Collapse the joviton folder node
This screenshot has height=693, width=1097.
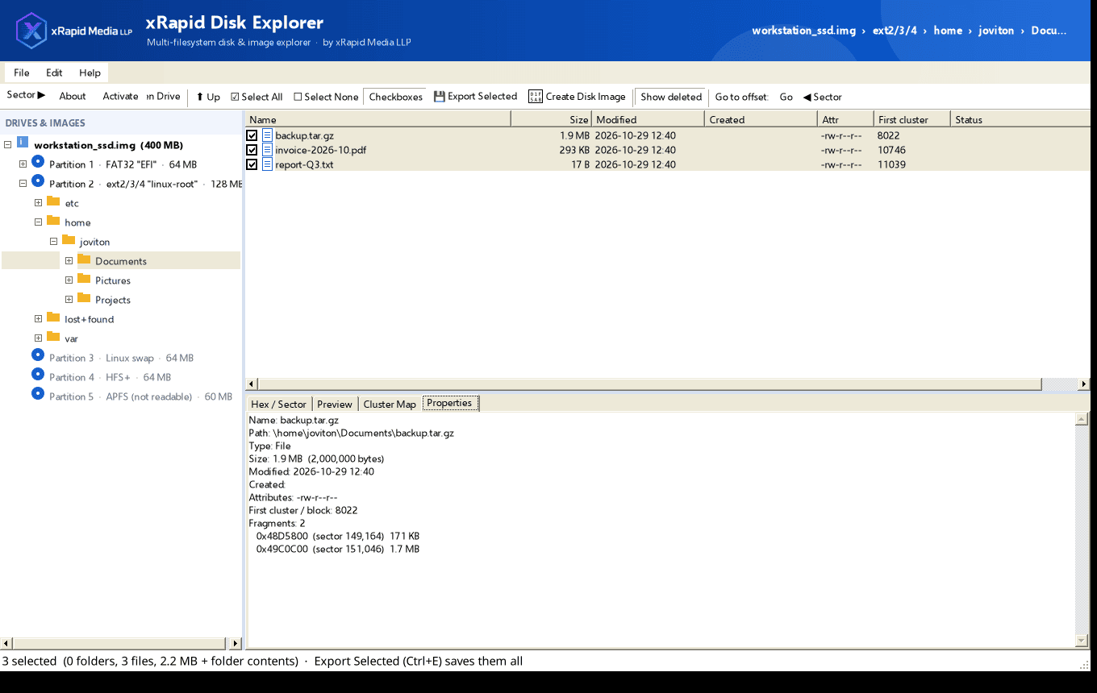click(53, 242)
